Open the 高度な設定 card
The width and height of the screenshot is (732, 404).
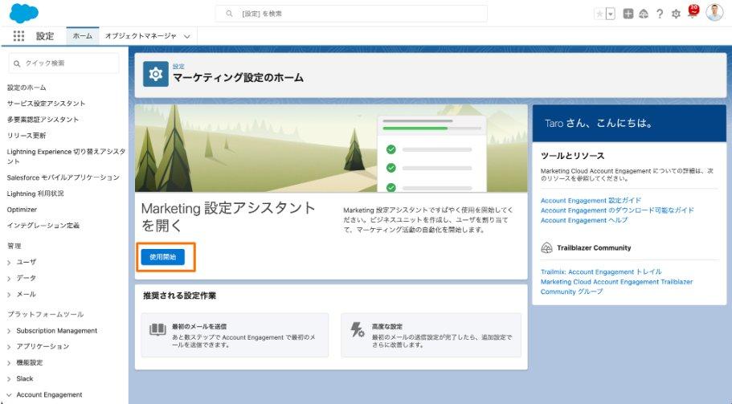tap(431, 335)
